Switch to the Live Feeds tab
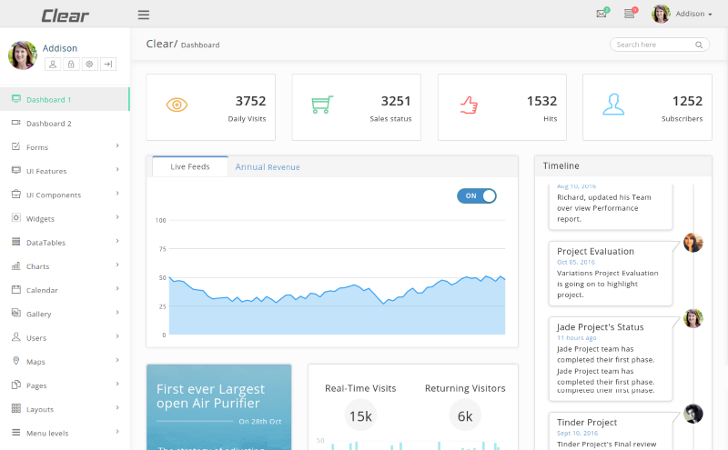The height and width of the screenshot is (450, 728). click(x=190, y=166)
